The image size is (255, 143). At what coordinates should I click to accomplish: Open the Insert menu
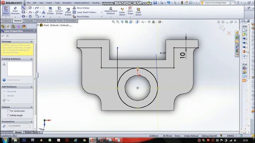[x=49, y=3]
